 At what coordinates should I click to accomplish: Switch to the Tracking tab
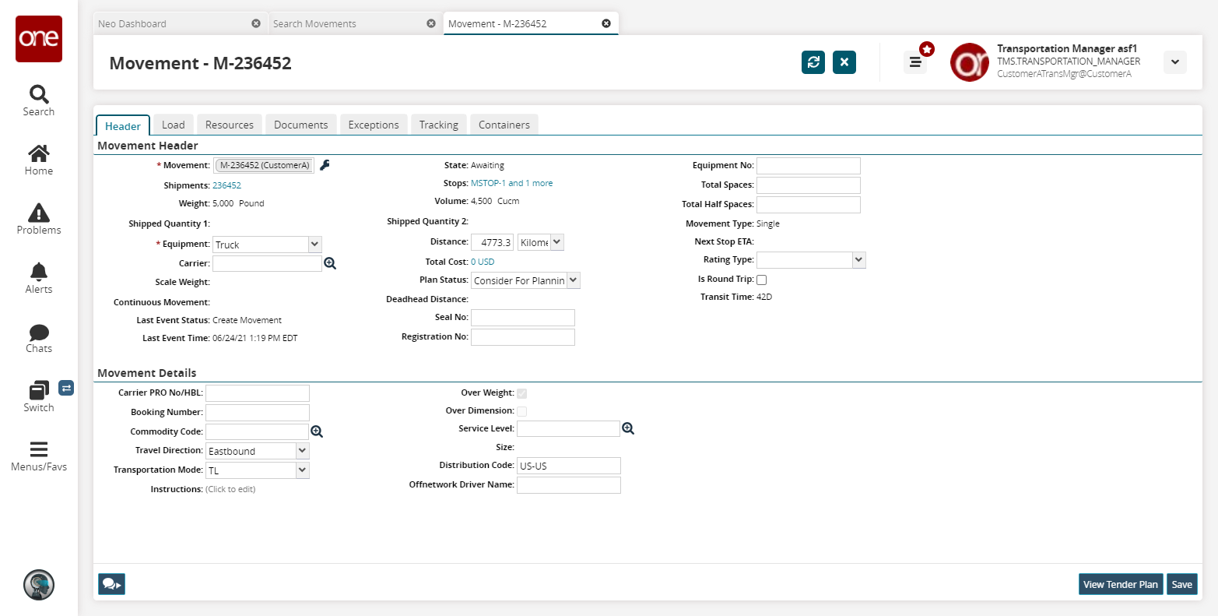point(438,125)
